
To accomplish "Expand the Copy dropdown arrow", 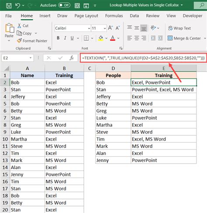I will (36, 33).
